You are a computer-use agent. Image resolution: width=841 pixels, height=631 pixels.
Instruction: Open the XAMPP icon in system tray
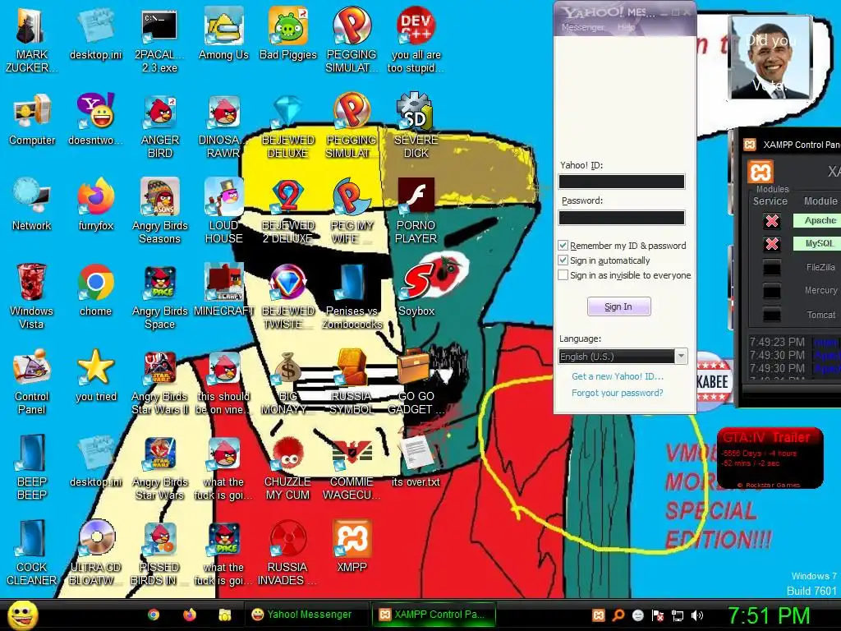[x=599, y=615]
